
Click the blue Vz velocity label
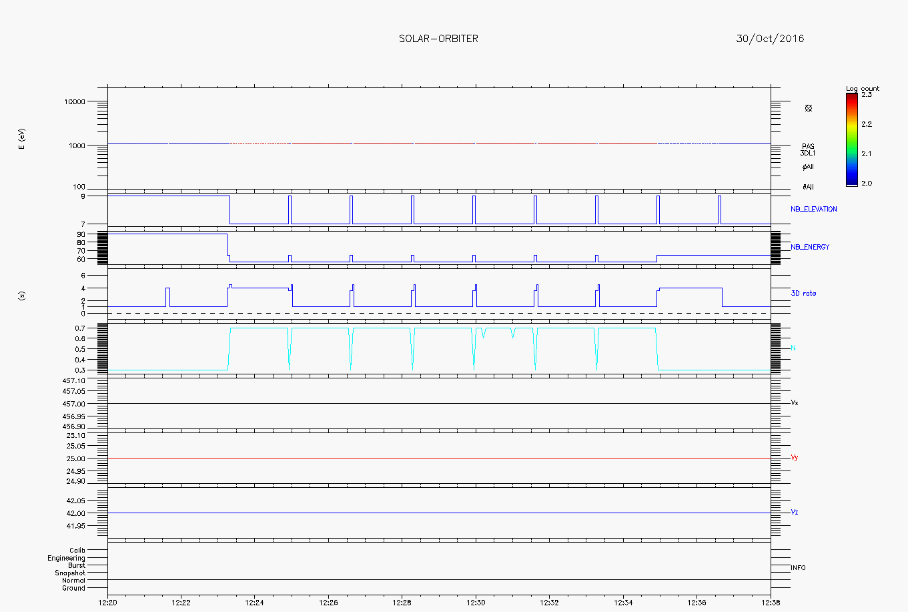[x=795, y=513]
